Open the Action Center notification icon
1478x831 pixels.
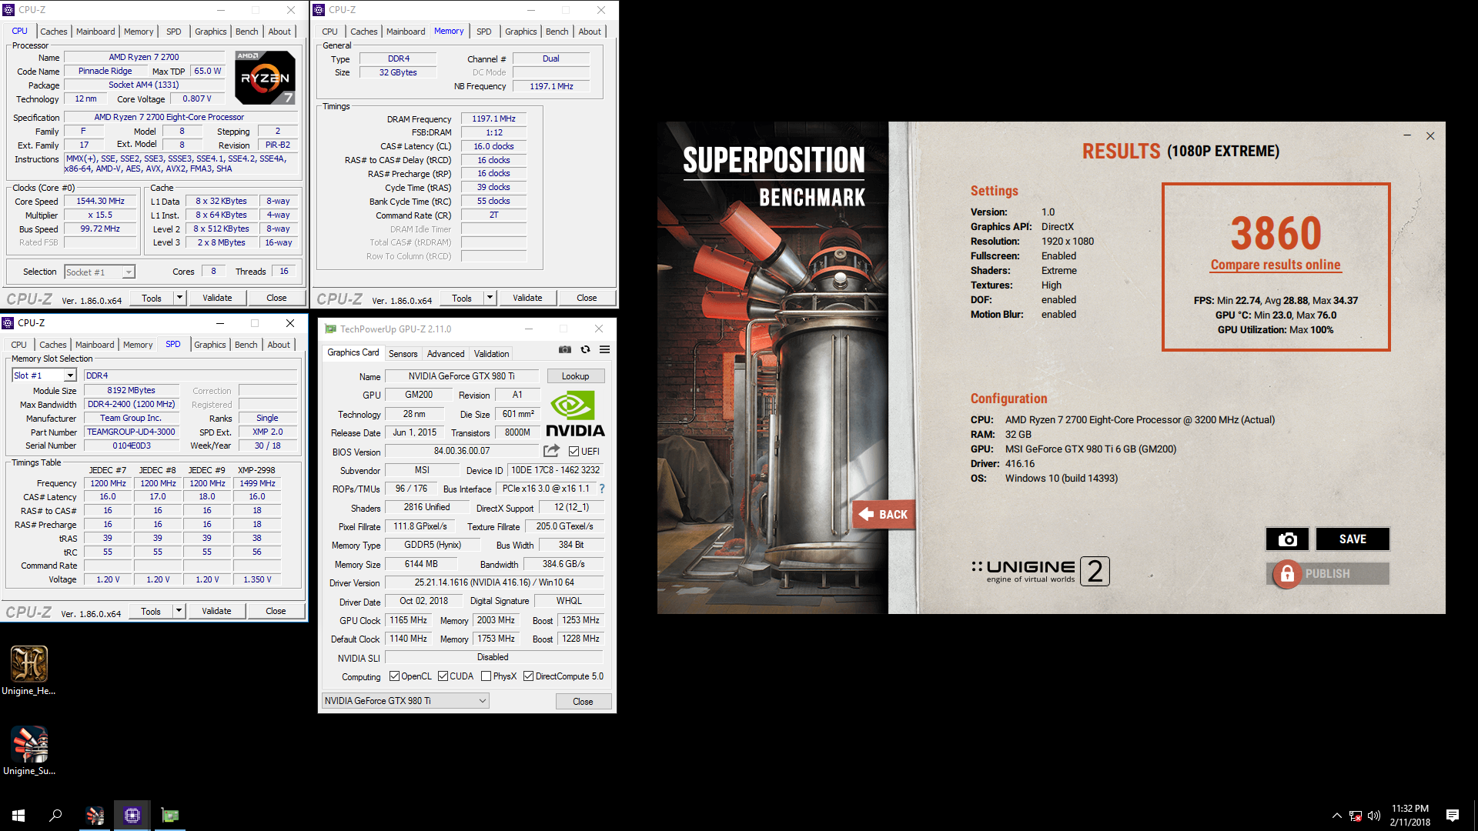coord(1453,816)
